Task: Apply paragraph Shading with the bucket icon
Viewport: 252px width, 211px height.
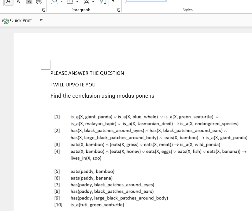Action: point(54,2)
